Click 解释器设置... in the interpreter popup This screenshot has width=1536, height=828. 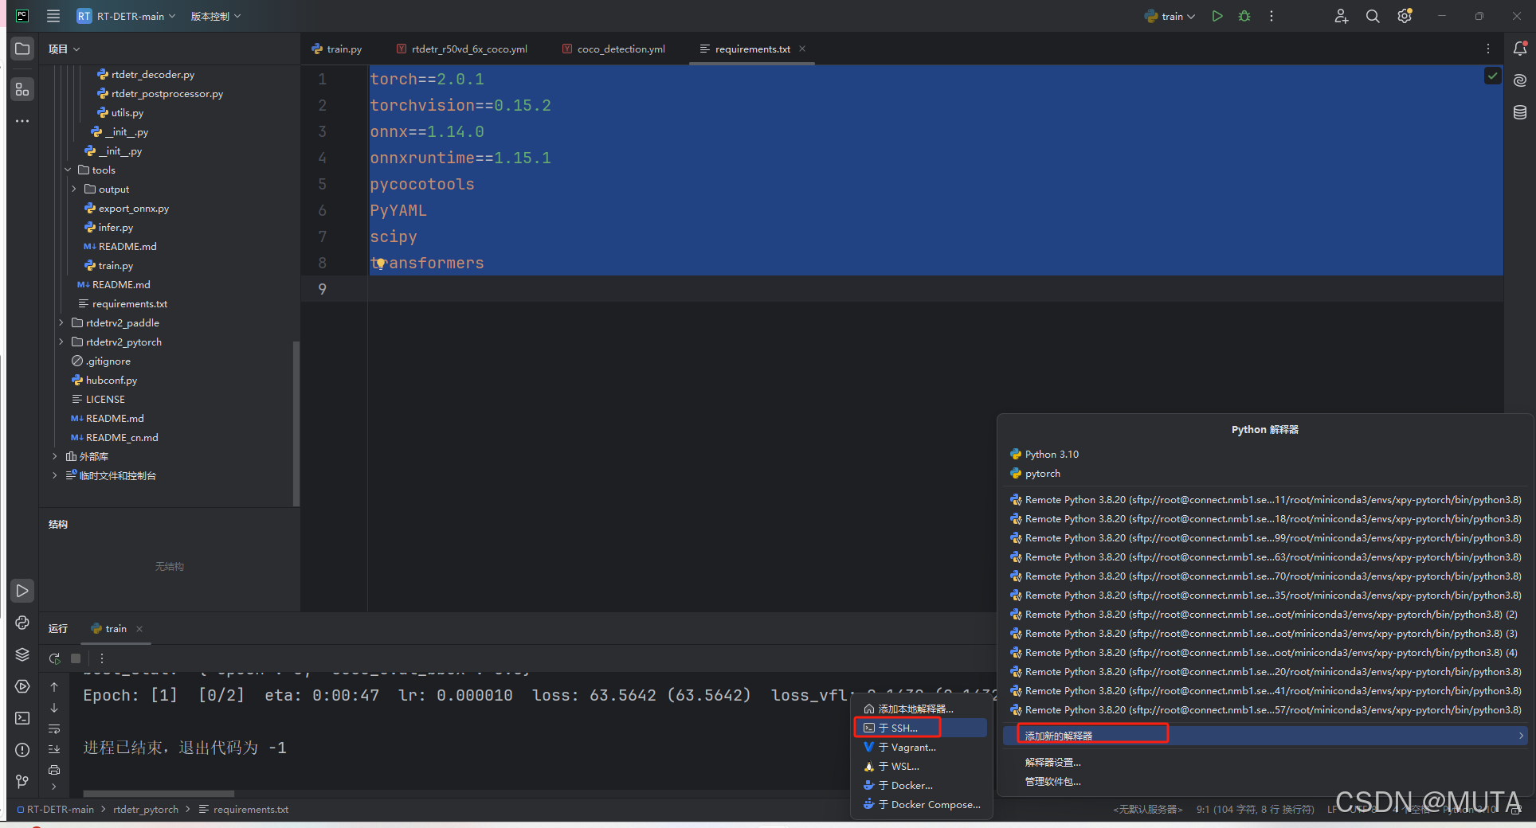point(1052,762)
